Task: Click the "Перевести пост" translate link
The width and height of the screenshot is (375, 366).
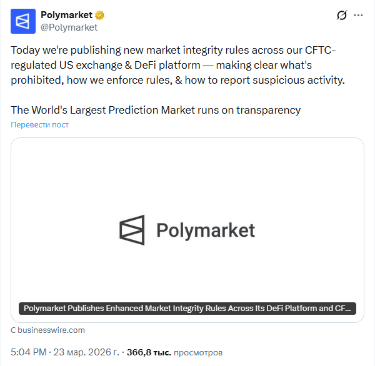Action: click(39, 125)
